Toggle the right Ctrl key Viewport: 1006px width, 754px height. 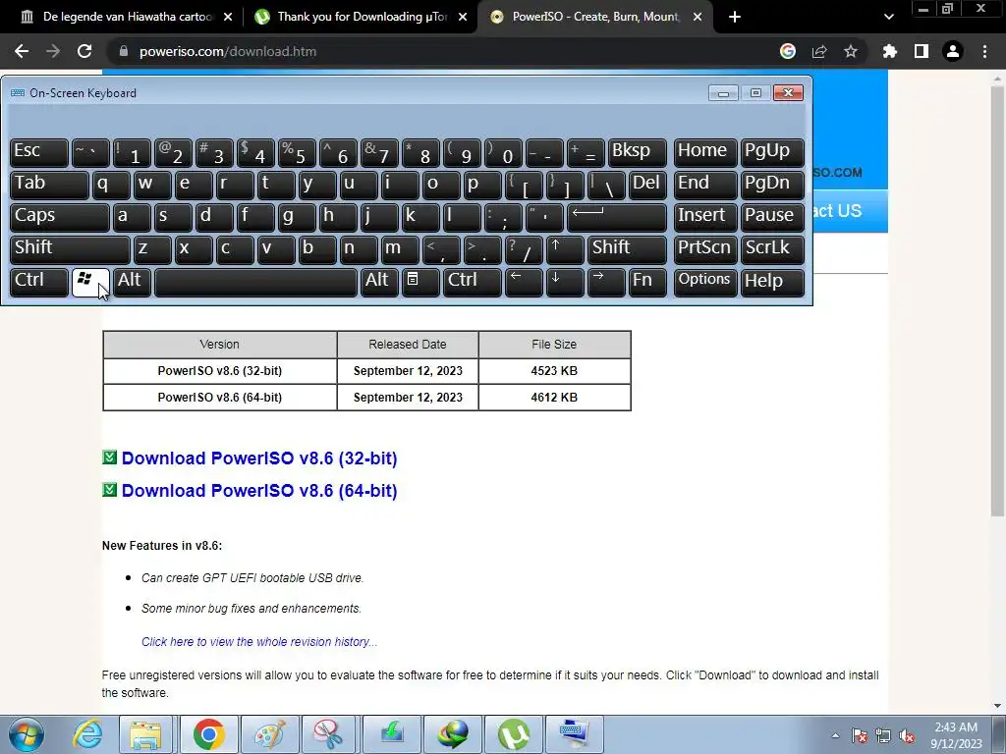point(473,282)
